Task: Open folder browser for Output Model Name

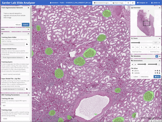Action: [x=27, y=57]
